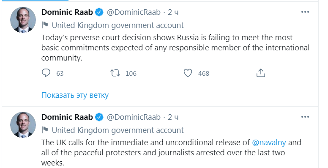
Task: Click the text of the first tweet
Action: click(175, 48)
